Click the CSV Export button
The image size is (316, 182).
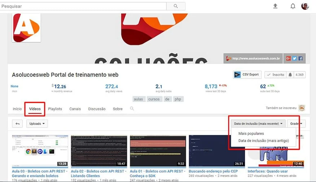[x=247, y=75]
